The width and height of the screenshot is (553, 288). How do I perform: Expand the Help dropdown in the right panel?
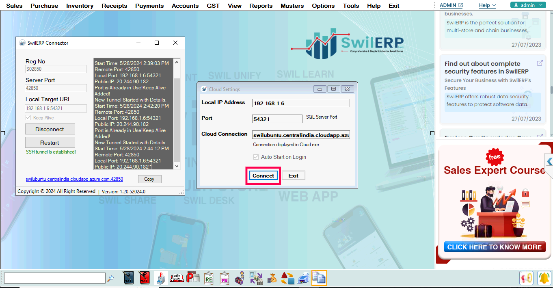click(x=487, y=5)
